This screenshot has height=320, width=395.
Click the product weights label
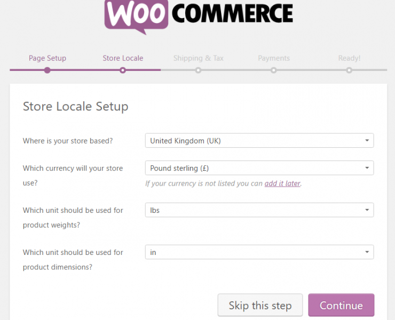pos(73,218)
